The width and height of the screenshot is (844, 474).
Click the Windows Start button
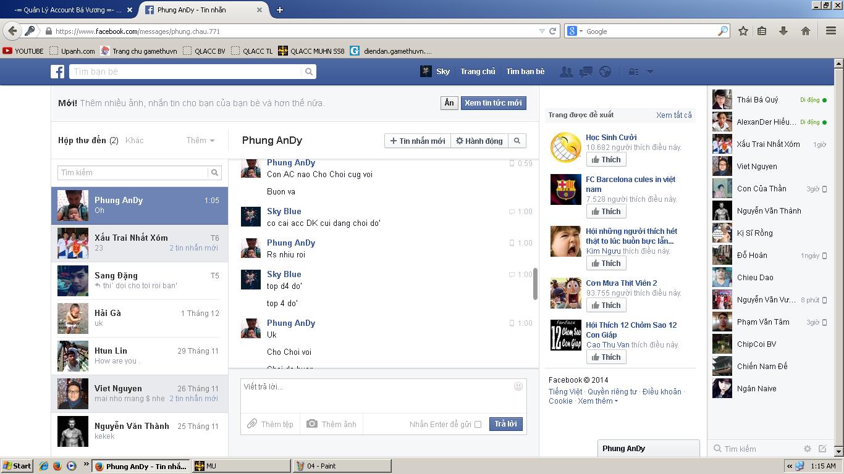pyautogui.click(x=17, y=466)
